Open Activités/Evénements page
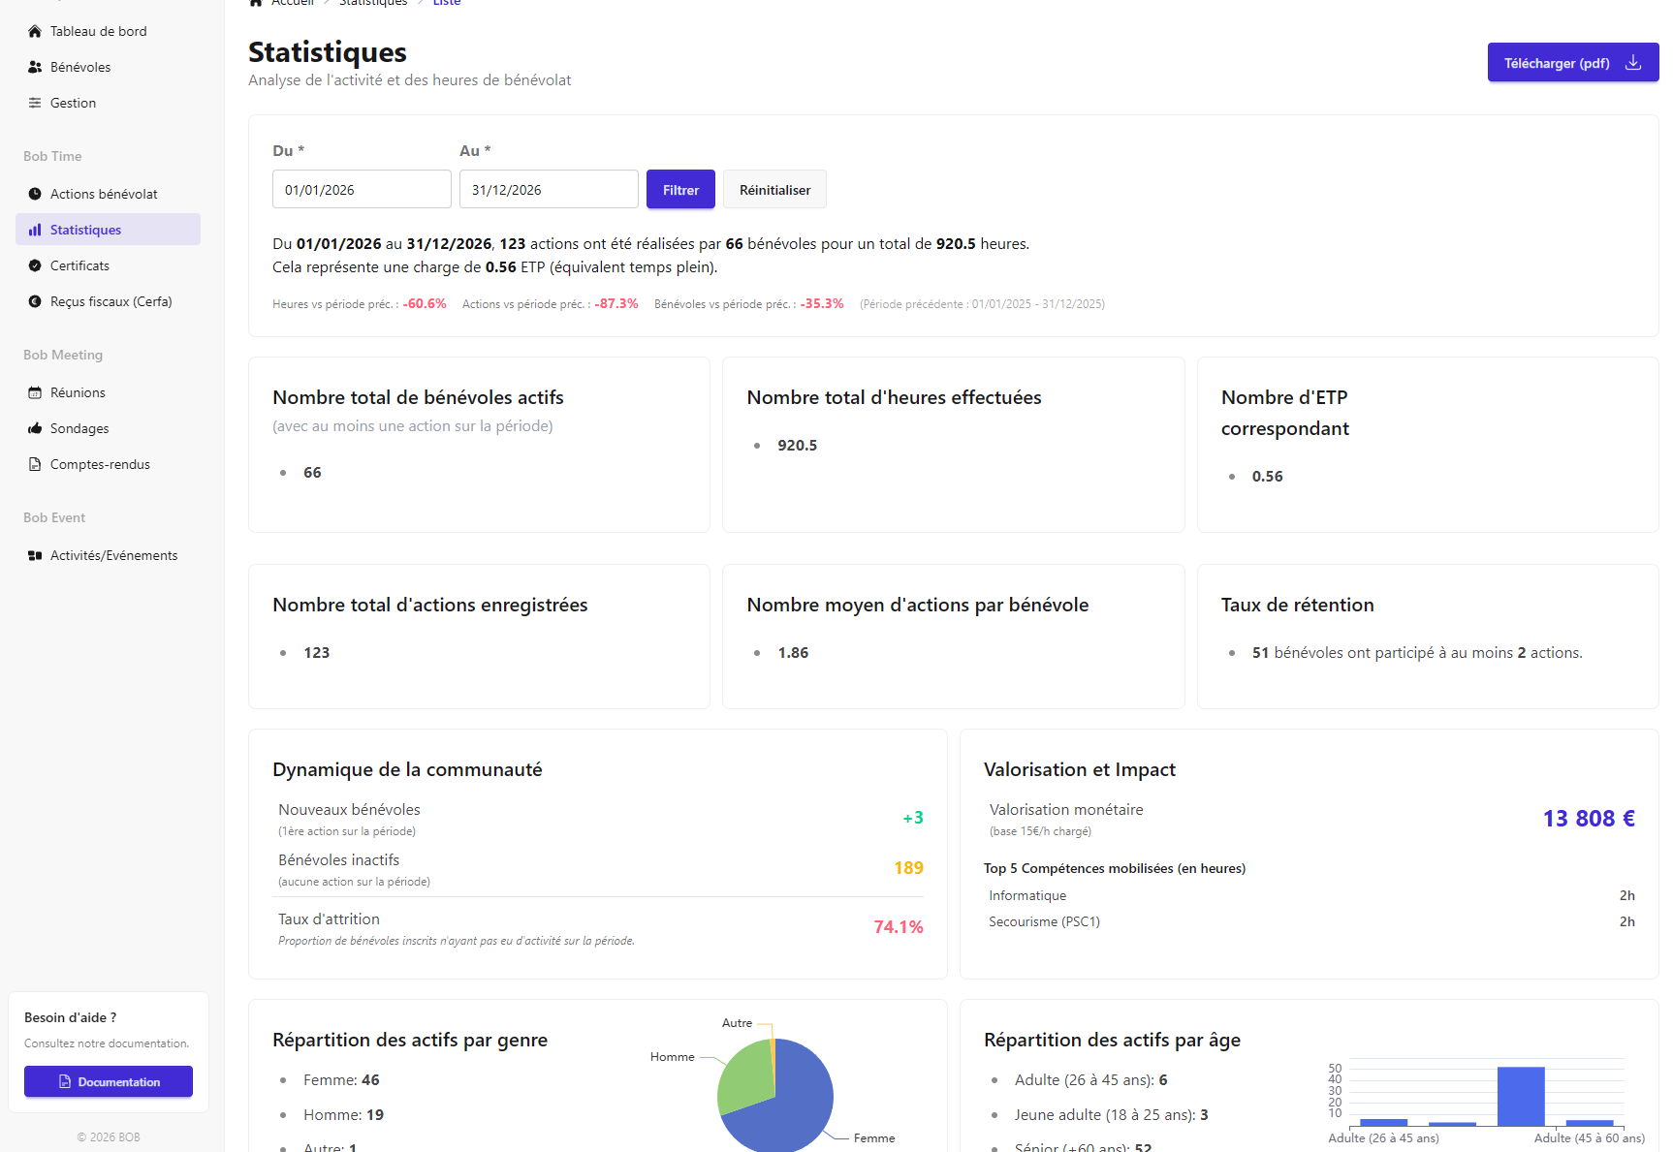The width and height of the screenshot is (1673, 1152). point(108,555)
